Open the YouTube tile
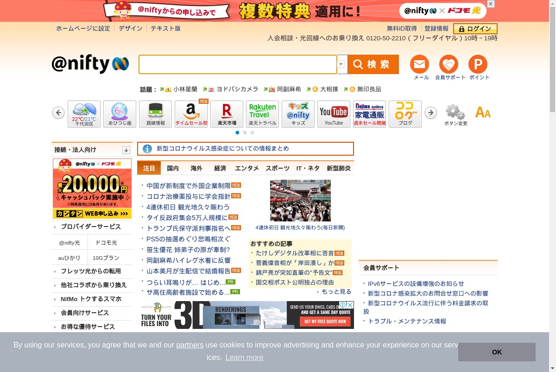Image resolution: width=556 pixels, height=372 pixels. coord(334,114)
